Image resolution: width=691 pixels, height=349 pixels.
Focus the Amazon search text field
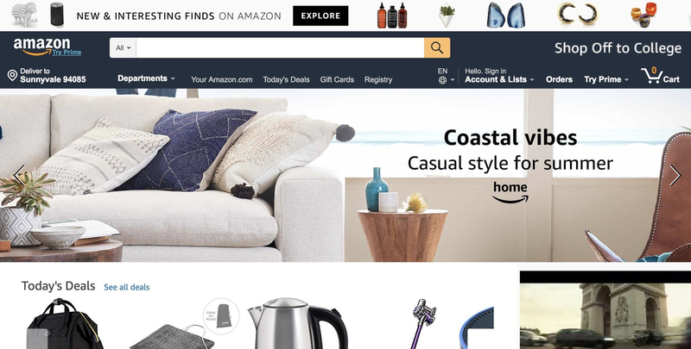(x=280, y=48)
